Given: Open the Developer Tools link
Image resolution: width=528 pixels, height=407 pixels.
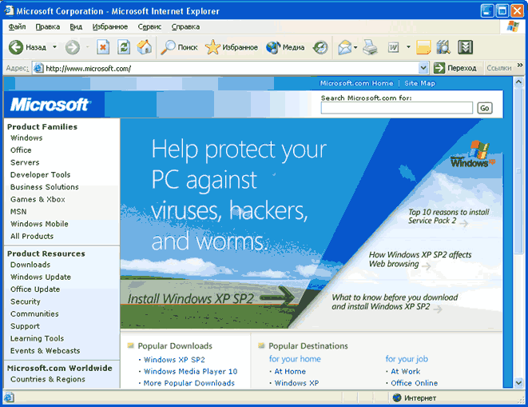Looking at the screenshot, I should 40,174.
